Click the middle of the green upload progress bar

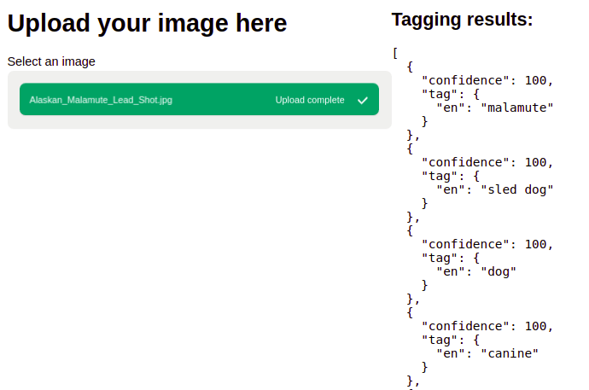198,100
